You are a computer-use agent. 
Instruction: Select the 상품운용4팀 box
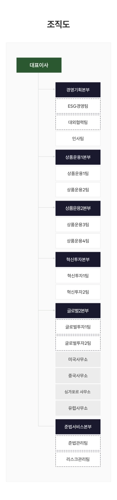pos(78,241)
